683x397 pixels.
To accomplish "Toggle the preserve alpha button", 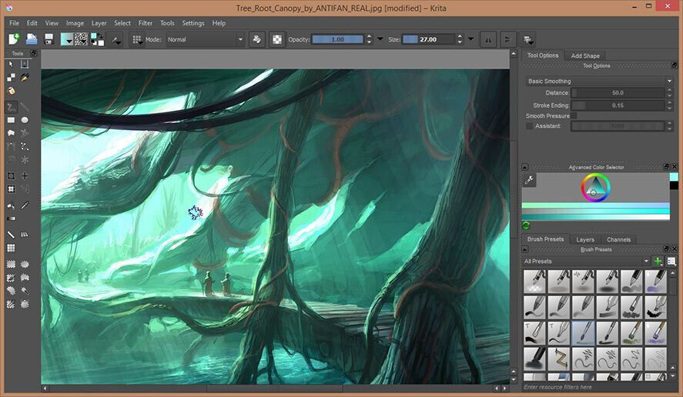I will click(277, 38).
